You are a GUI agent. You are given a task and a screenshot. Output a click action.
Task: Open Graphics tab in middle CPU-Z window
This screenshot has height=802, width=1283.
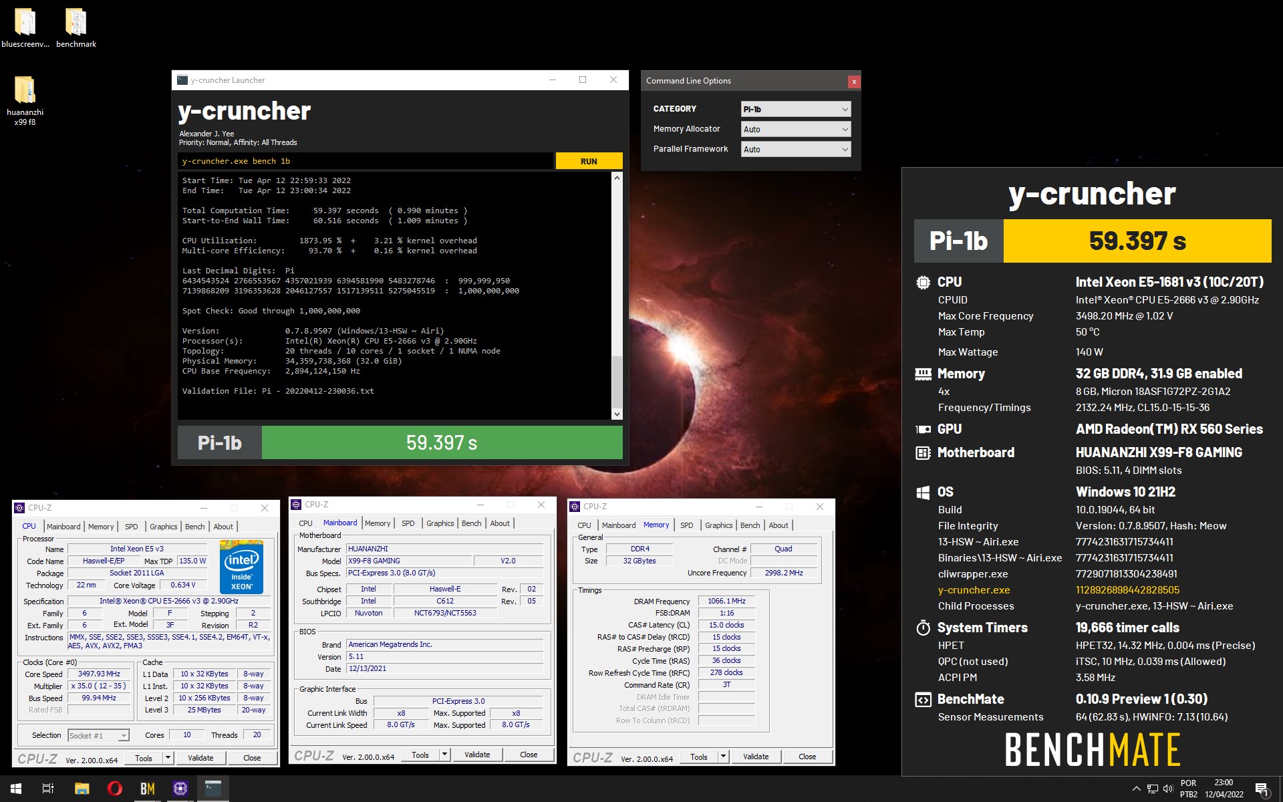click(x=440, y=523)
